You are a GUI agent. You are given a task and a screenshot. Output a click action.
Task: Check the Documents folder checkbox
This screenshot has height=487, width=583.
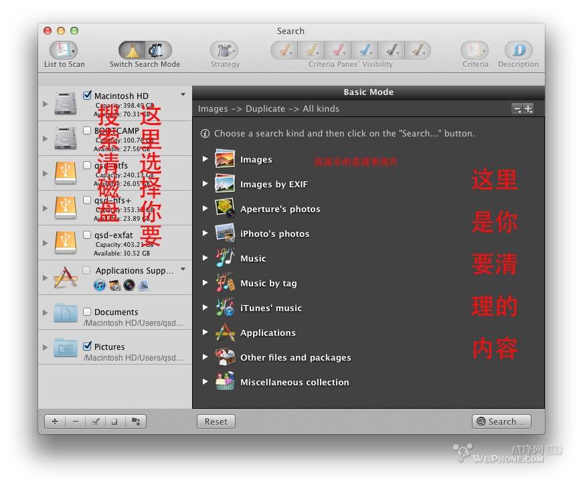87,312
